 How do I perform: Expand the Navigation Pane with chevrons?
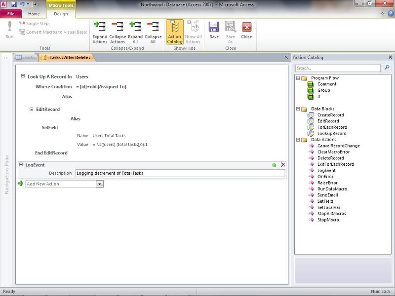pyautogui.click(x=6, y=58)
